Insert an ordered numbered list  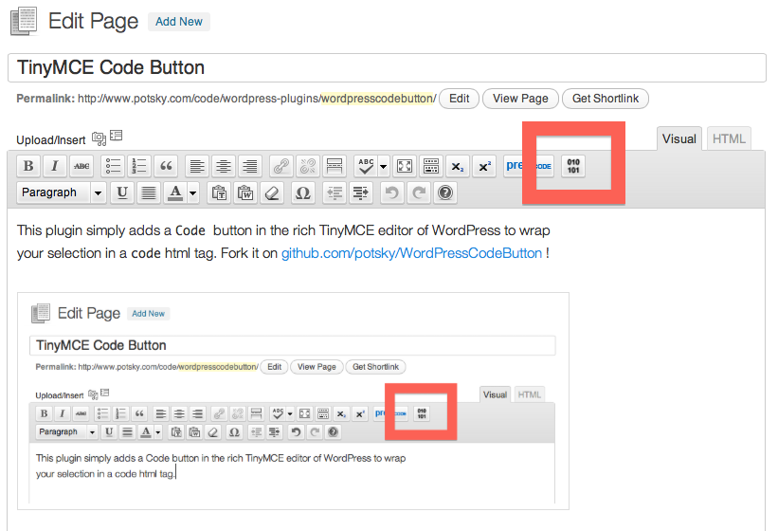139,166
